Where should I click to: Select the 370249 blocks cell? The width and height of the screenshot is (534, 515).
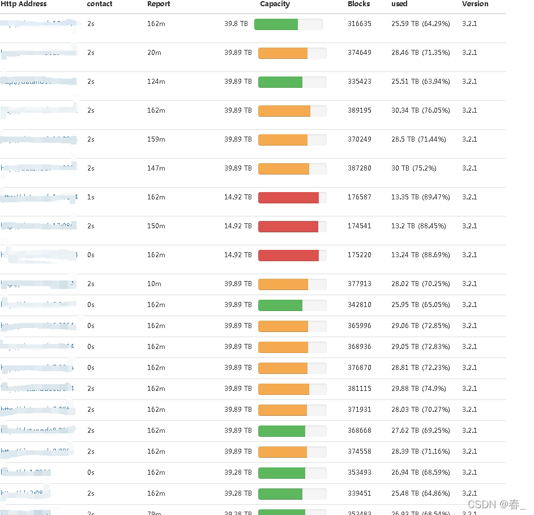pos(359,140)
